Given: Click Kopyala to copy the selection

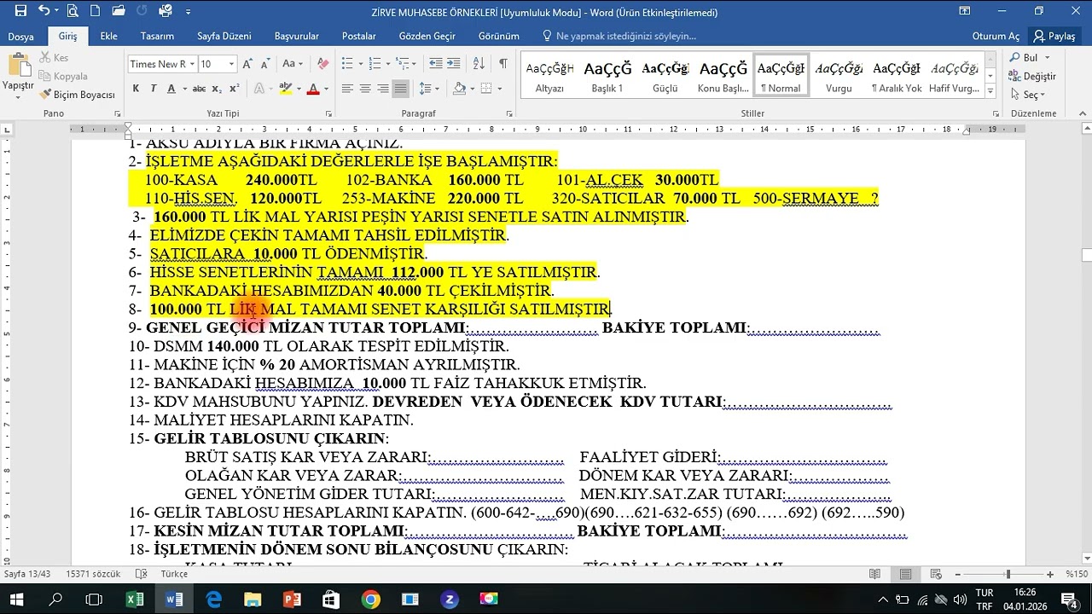Looking at the screenshot, I should click(x=63, y=76).
